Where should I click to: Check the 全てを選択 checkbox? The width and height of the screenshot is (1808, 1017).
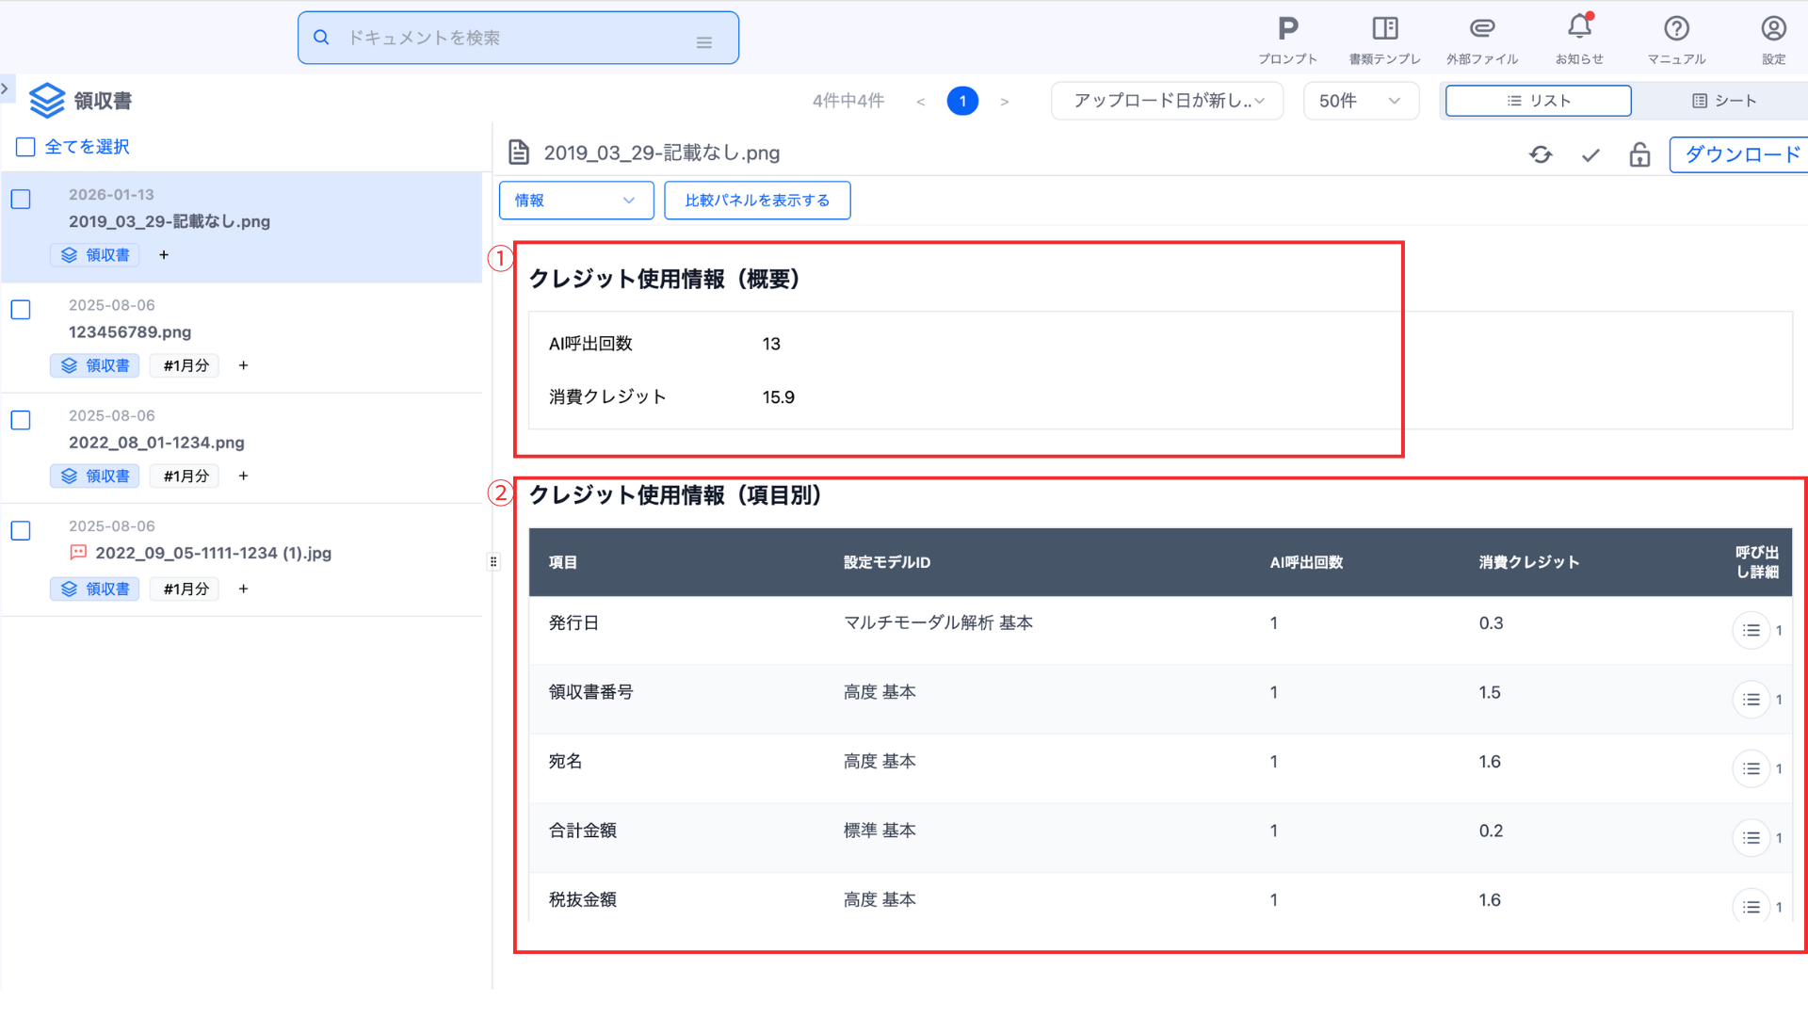[x=25, y=147]
